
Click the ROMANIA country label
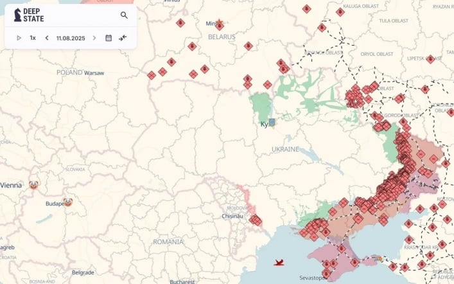(168, 242)
